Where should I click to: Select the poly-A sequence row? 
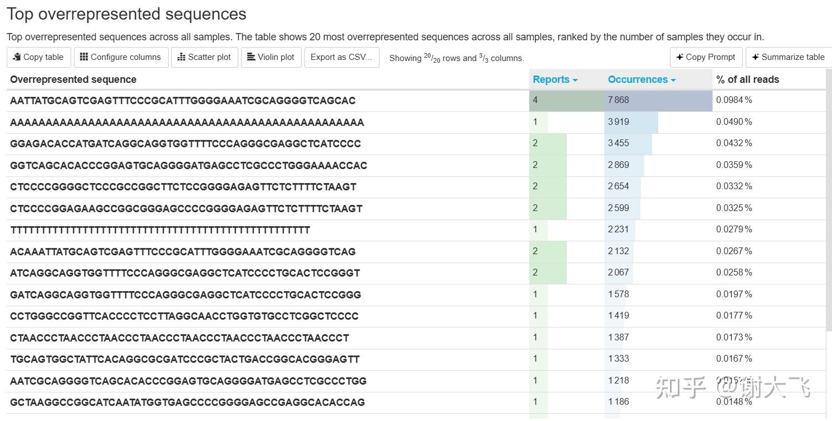[187, 122]
